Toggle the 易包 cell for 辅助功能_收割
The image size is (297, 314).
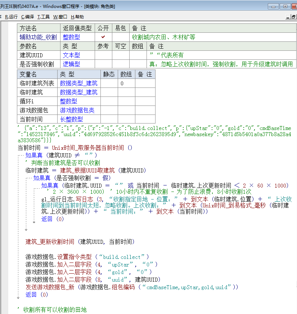[x=120, y=37]
